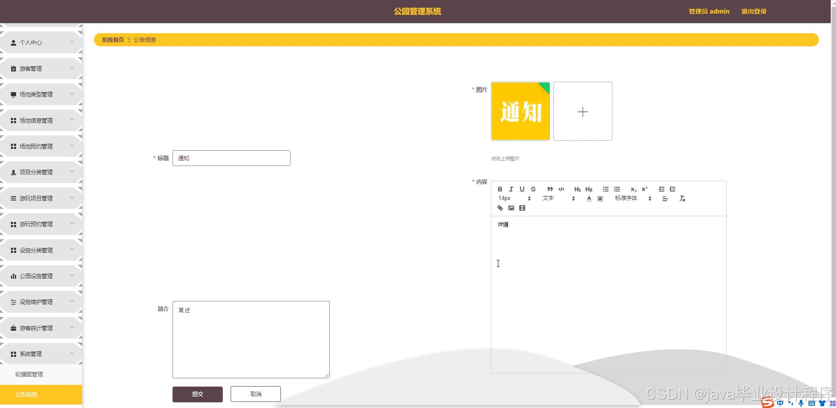The image size is (836, 408).
Task: Click the 公告信息 breadcrumb item
Action: 145,40
